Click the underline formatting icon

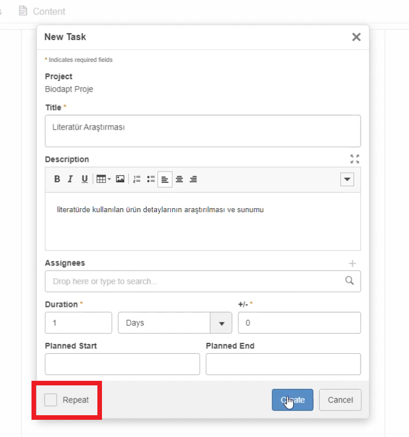85,179
